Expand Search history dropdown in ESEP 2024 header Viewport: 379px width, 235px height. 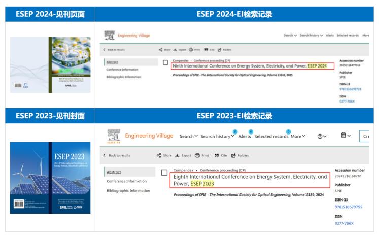click(x=311, y=35)
